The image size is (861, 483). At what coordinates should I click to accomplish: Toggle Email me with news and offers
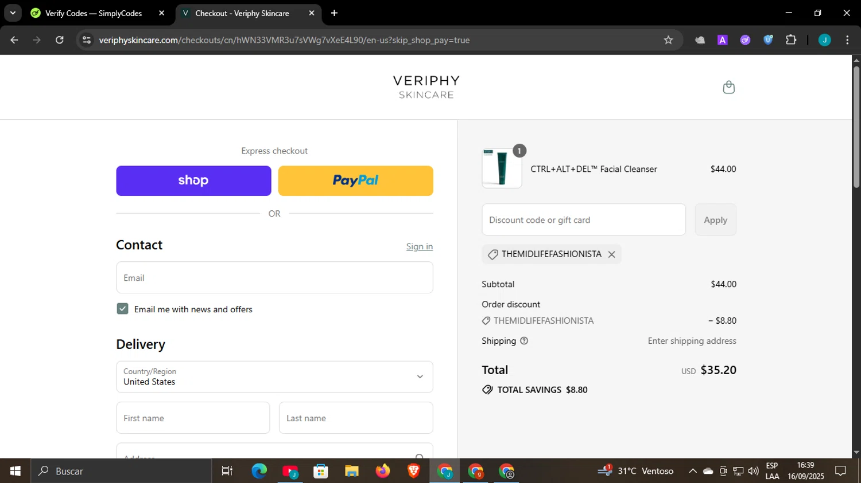click(x=122, y=309)
